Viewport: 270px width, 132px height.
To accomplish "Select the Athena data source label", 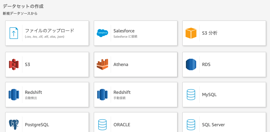I will coord(121,64).
